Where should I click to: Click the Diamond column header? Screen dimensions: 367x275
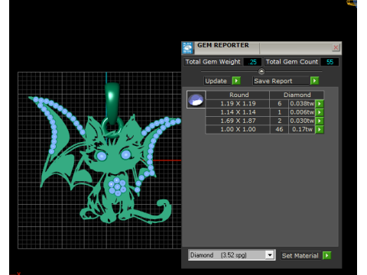[297, 95]
